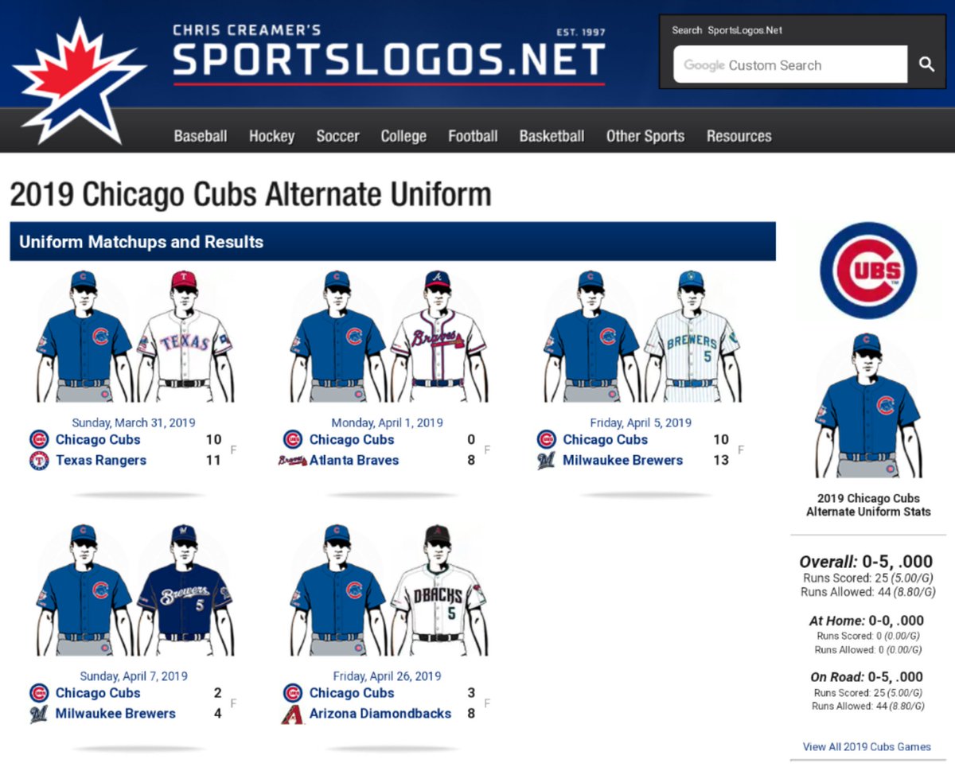Open Atlanta Braves team link
Viewport: 955px width, 771px height.
(354, 460)
